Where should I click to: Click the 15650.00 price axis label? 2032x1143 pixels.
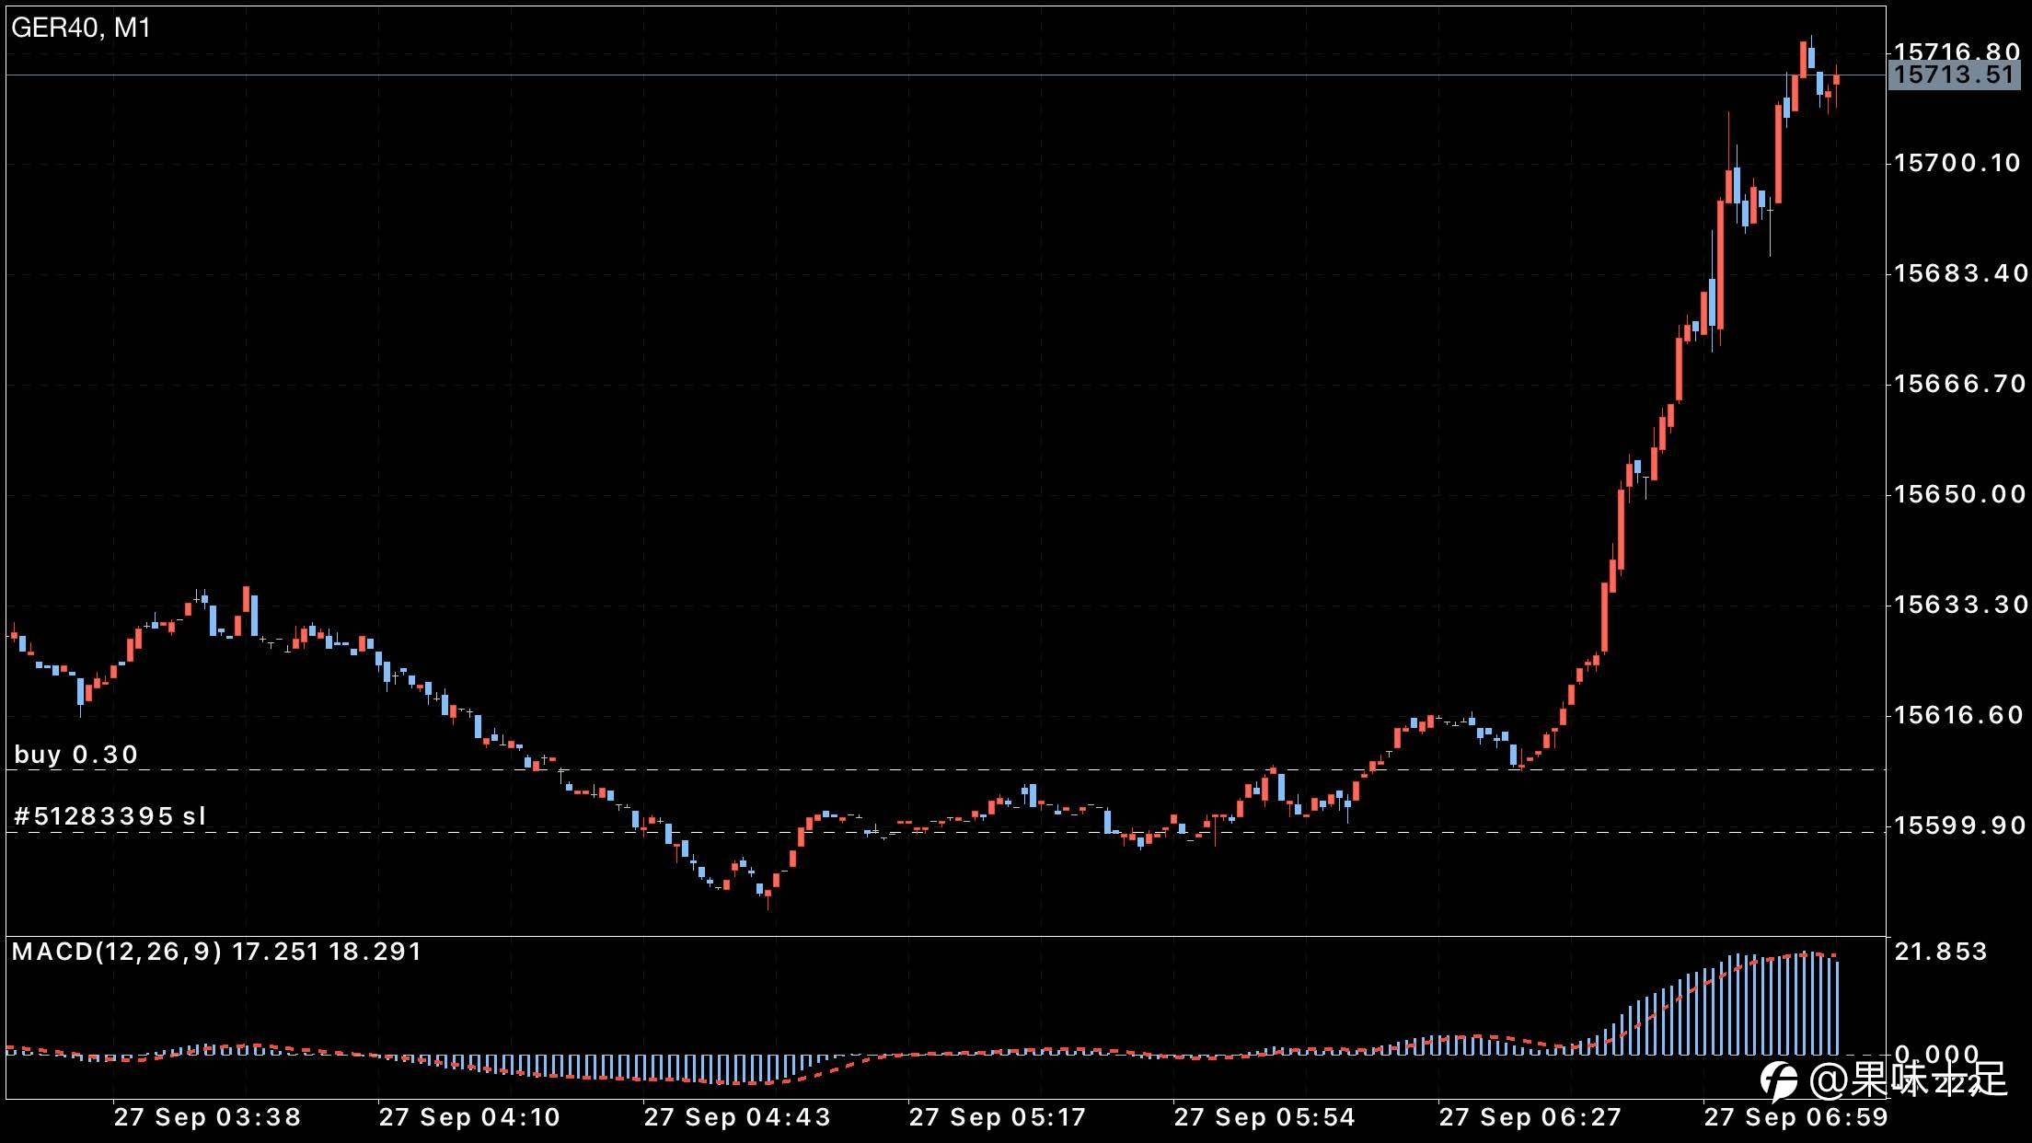pos(1959,494)
